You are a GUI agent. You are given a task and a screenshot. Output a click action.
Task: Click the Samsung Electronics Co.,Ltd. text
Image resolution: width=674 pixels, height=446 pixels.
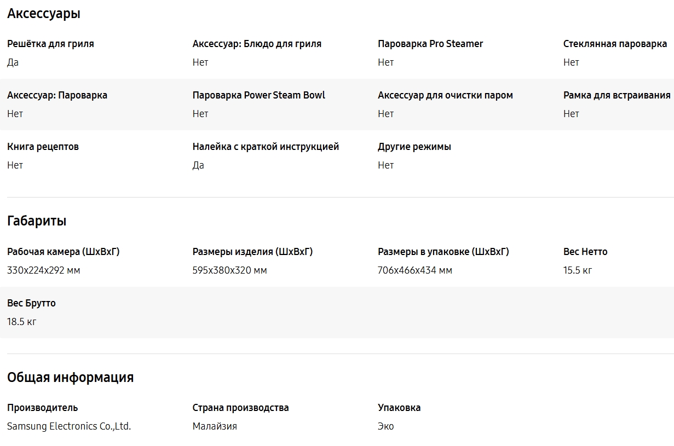coord(69,426)
